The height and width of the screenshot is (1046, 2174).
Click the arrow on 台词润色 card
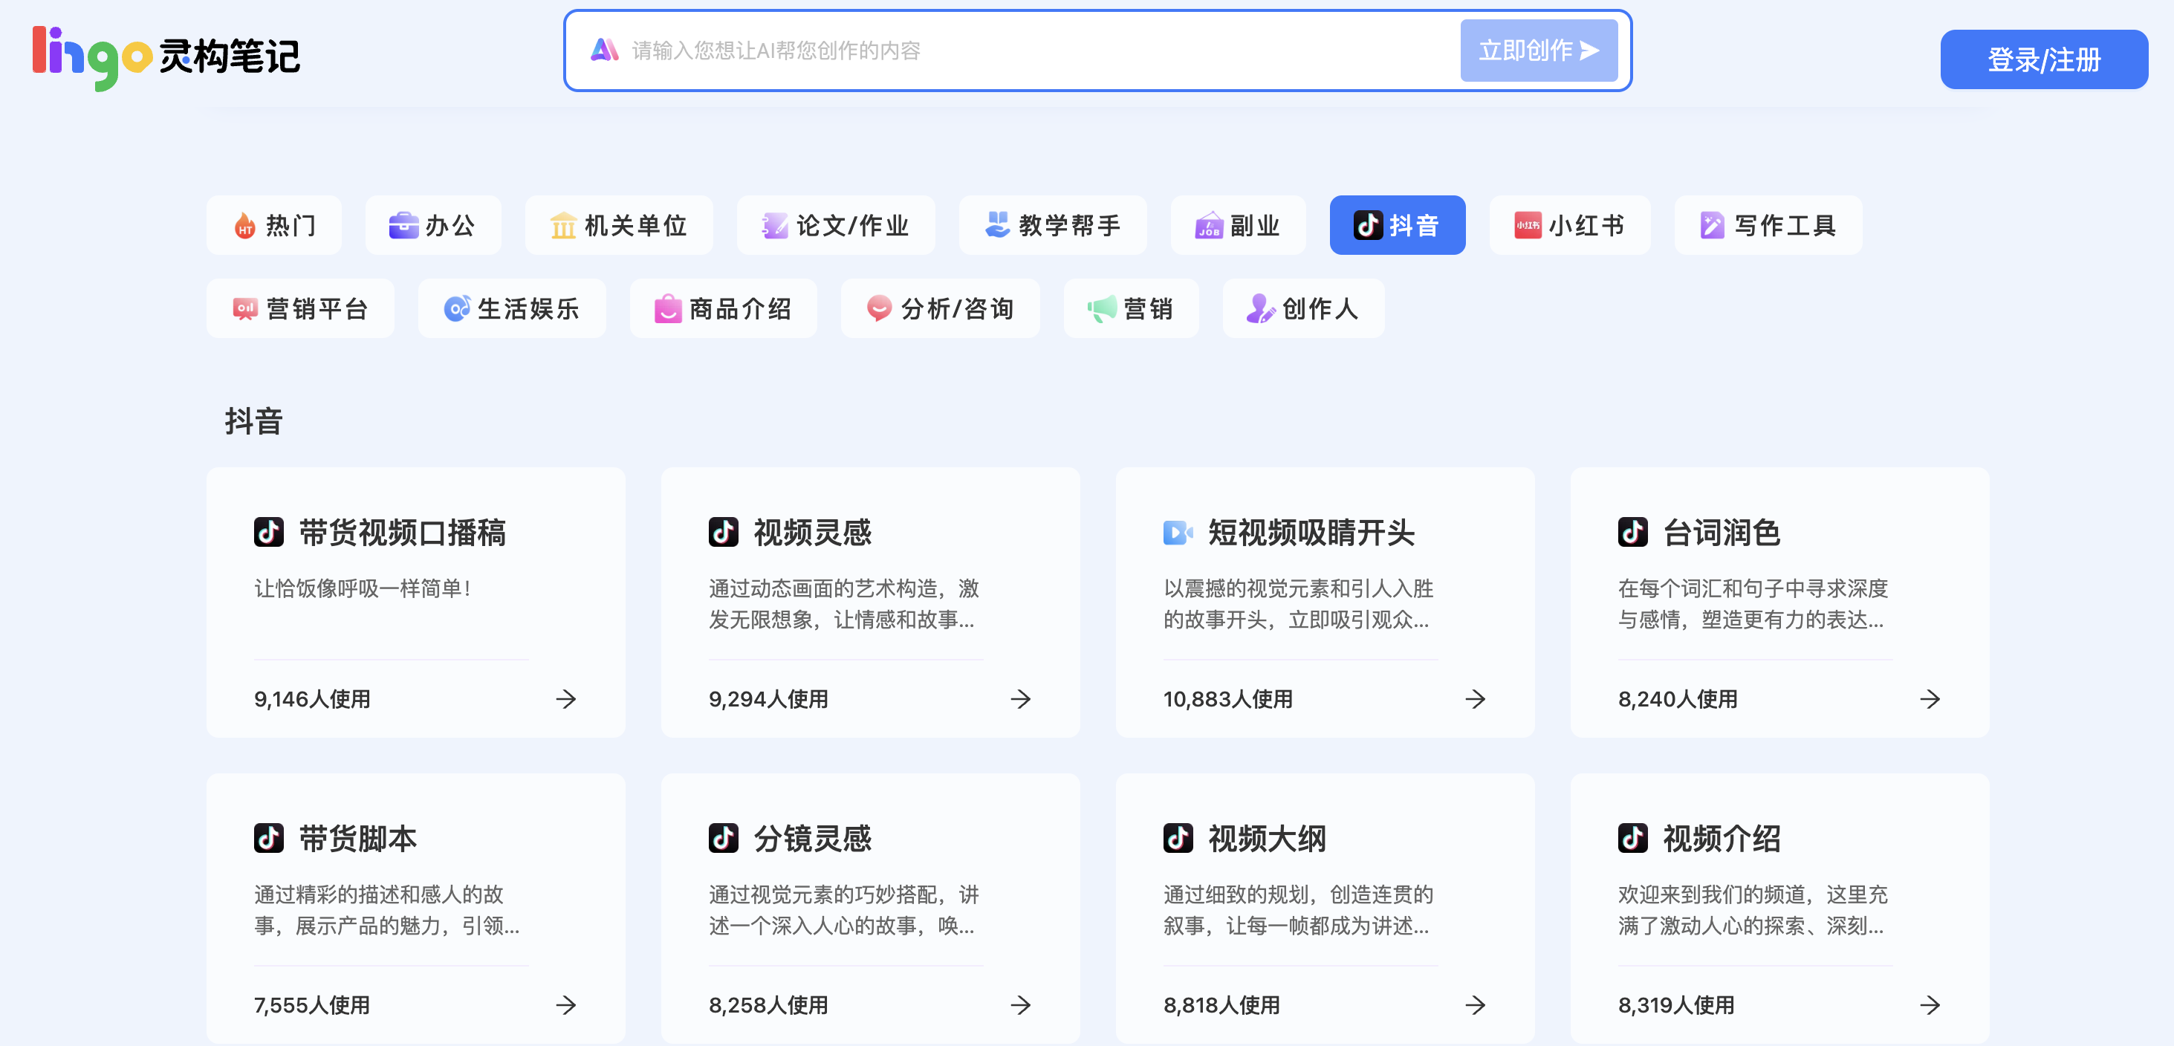[1930, 698]
